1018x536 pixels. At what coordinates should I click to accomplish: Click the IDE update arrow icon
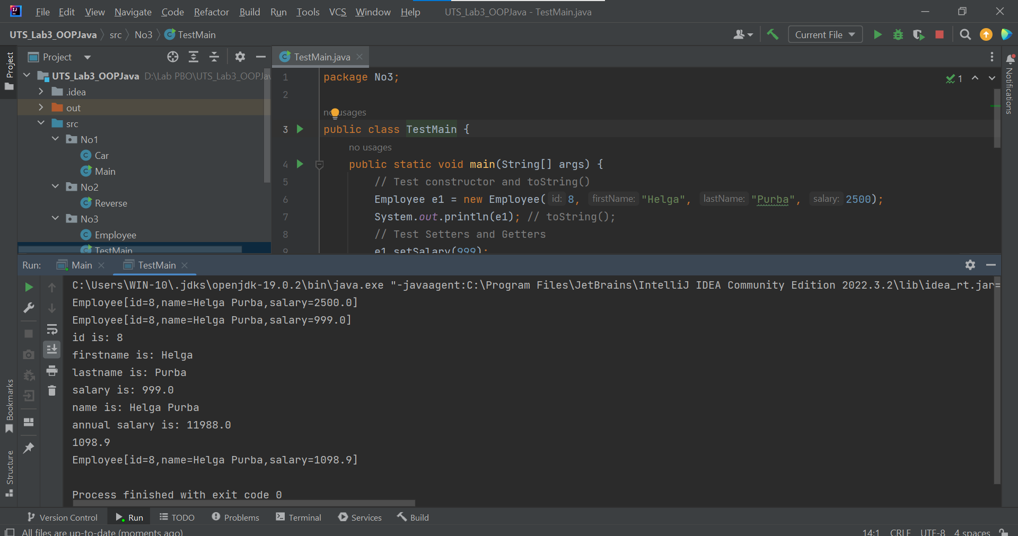pos(986,34)
